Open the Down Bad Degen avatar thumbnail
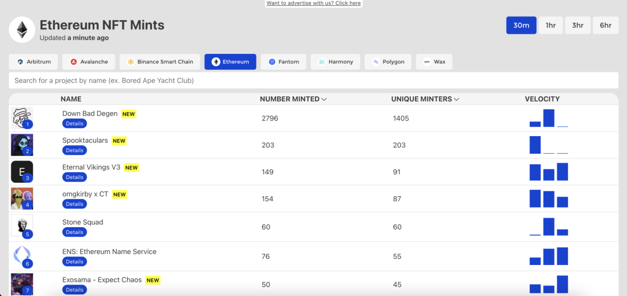Image resolution: width=627 pixels, height=296 pixels. coord(22,118)
